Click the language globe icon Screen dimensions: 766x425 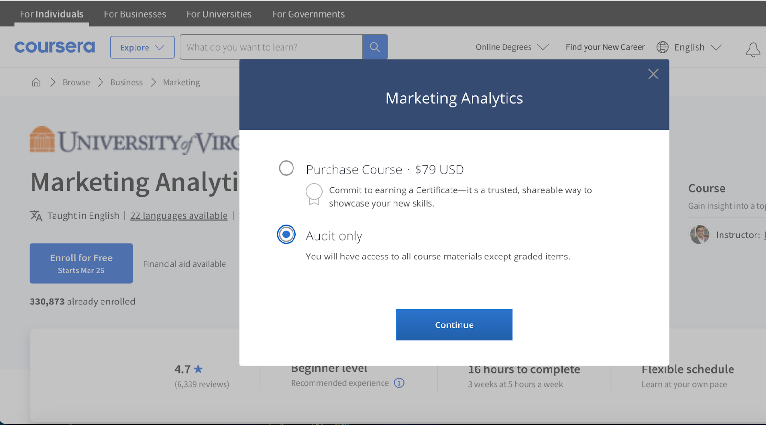coord(663,47)
